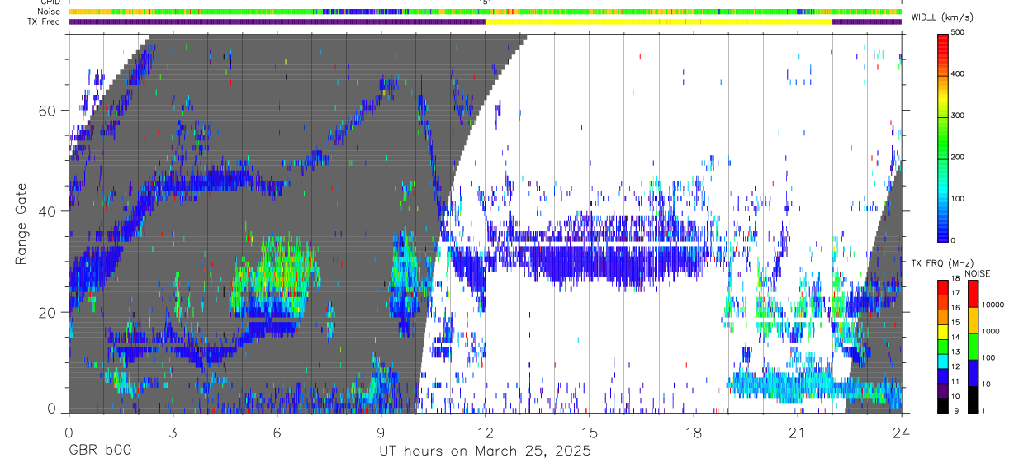Image resolution: width=1014 pixels, height=468 pixels.
Task: Click the UT hour tick label 9
Action: 381,432
